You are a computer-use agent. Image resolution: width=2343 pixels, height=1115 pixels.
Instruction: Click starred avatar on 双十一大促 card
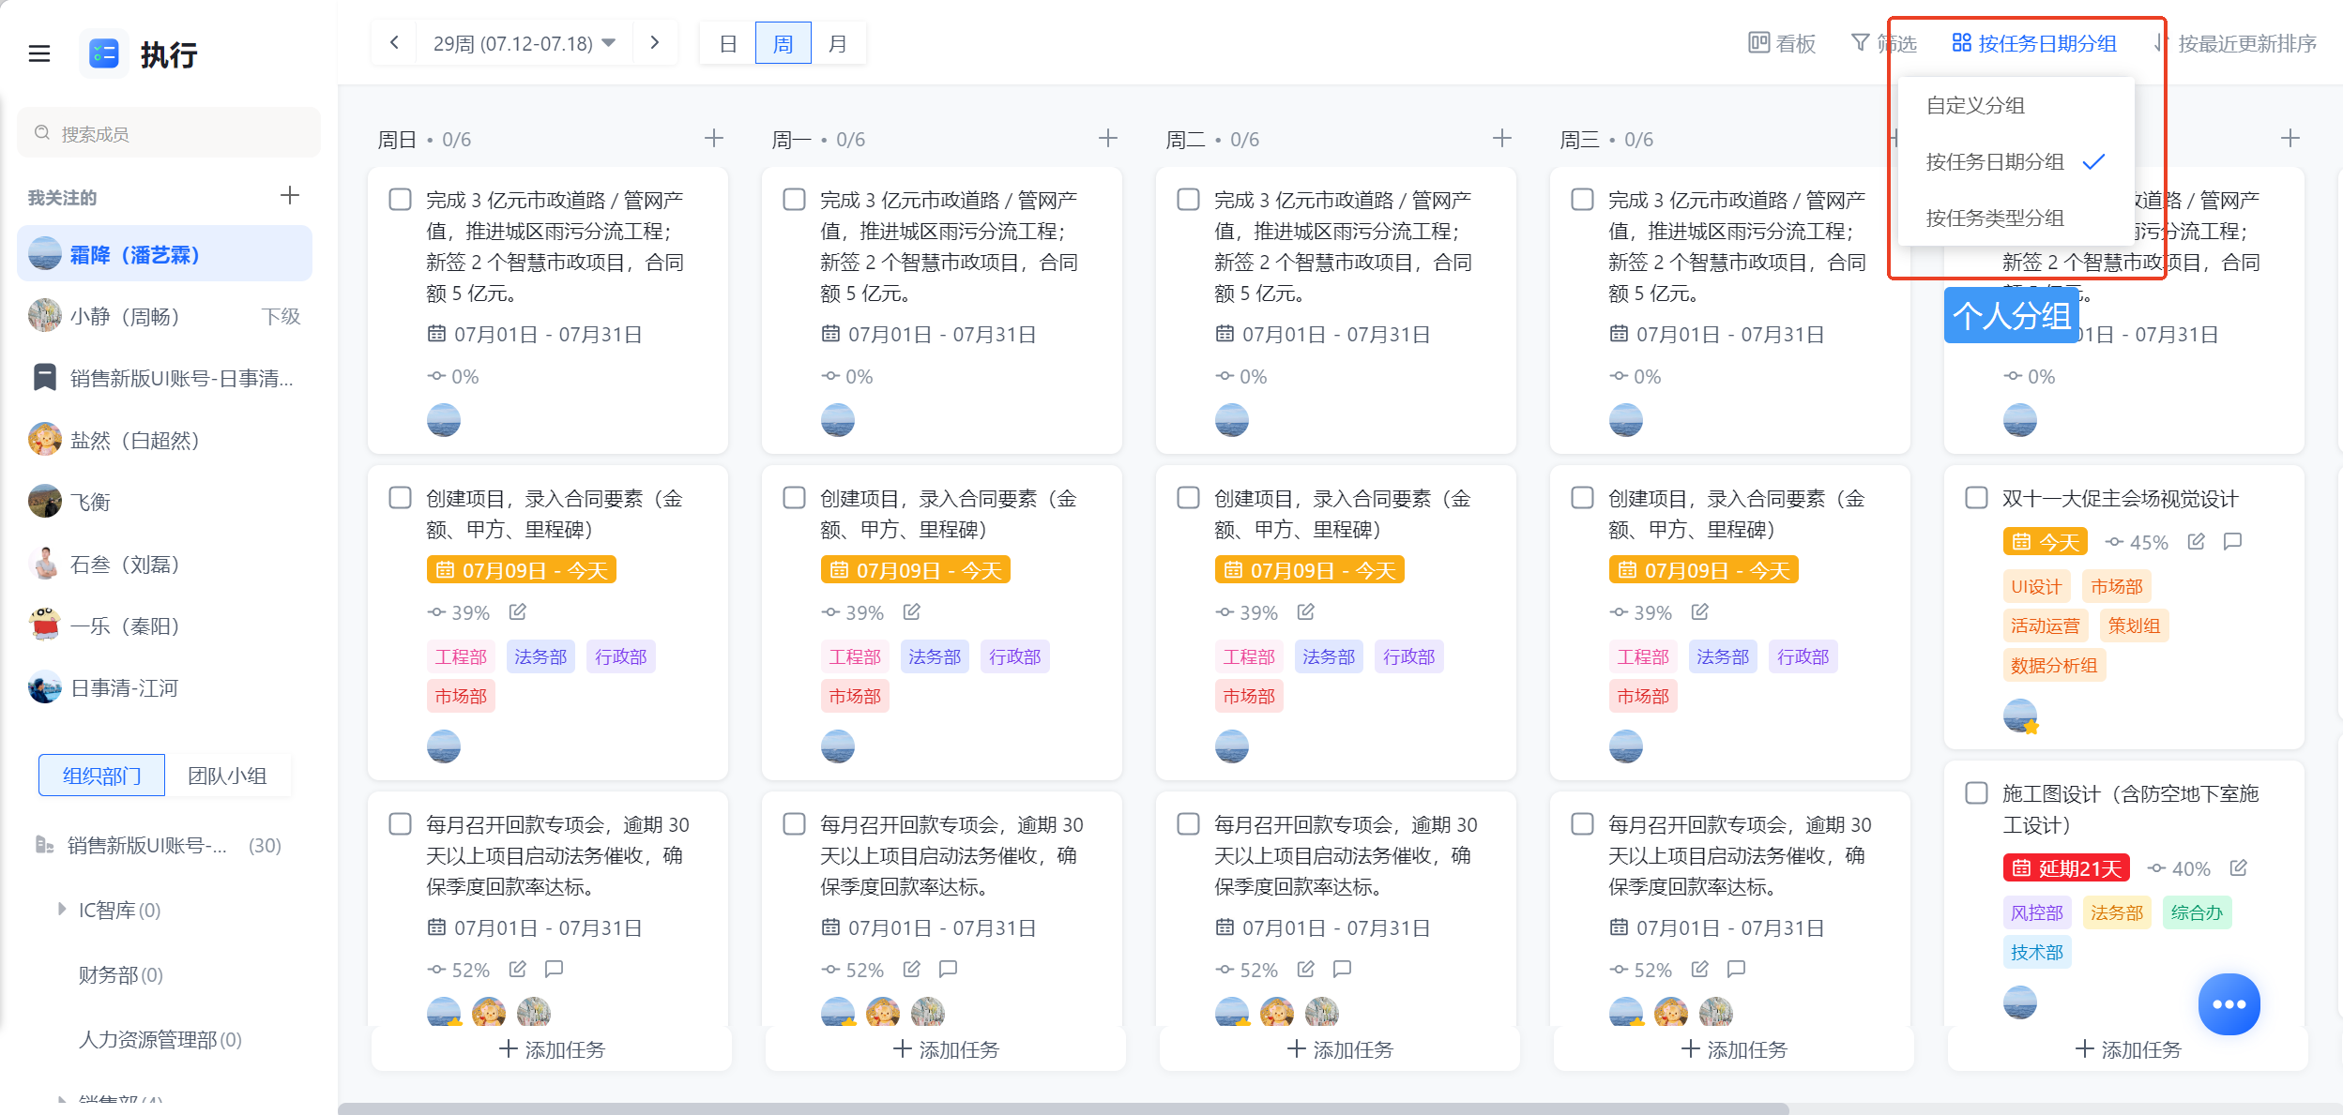(x=2020, y=716)
